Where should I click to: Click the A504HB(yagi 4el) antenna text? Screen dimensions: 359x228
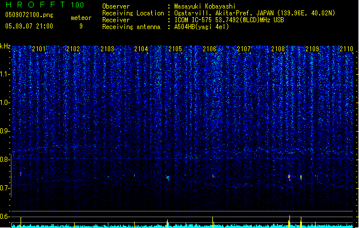tap(201, 27)
